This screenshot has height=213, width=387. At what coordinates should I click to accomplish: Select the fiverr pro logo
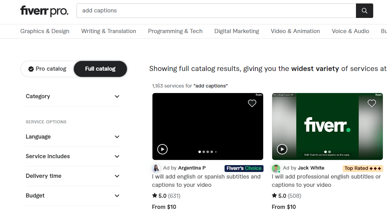click(44, 11)
